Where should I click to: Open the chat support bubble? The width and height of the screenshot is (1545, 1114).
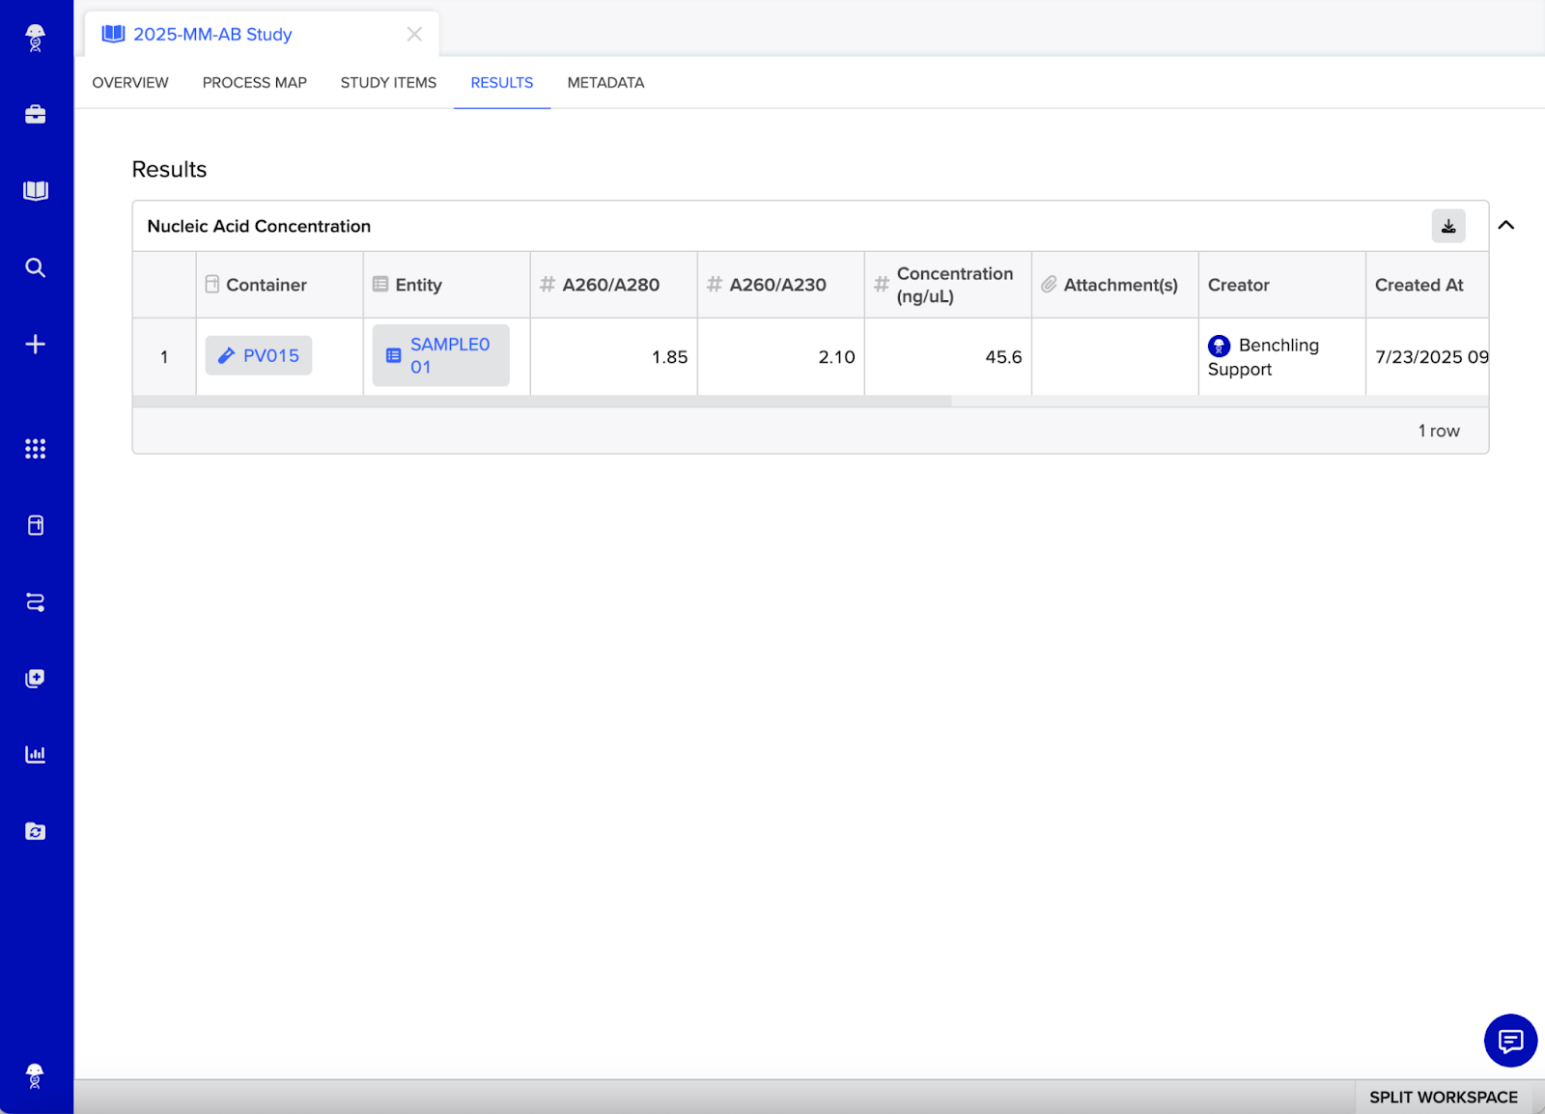(x=1510, y=1041)
